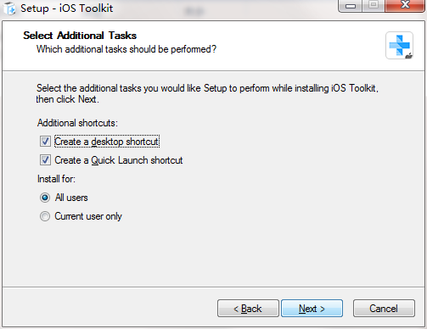Click the 'Additional shortcuts:' group label

tap(77, 123)
